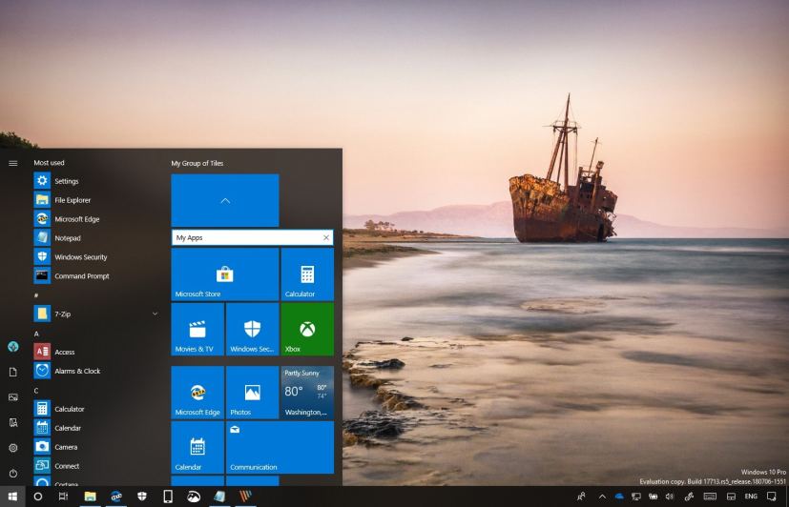Open the volume speaker icon
The image size is (789, 507).
point(669,497)
